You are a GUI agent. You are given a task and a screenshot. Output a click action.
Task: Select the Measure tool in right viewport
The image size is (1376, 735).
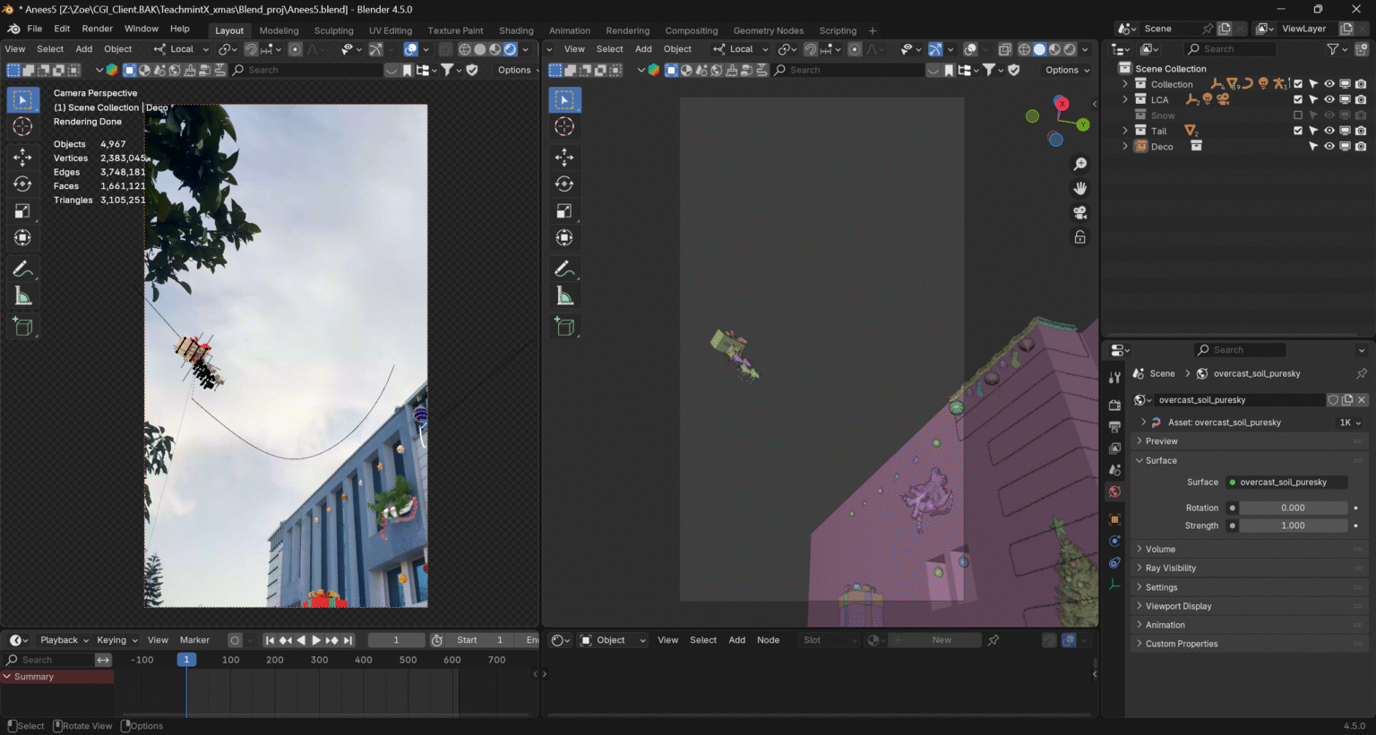564,296
